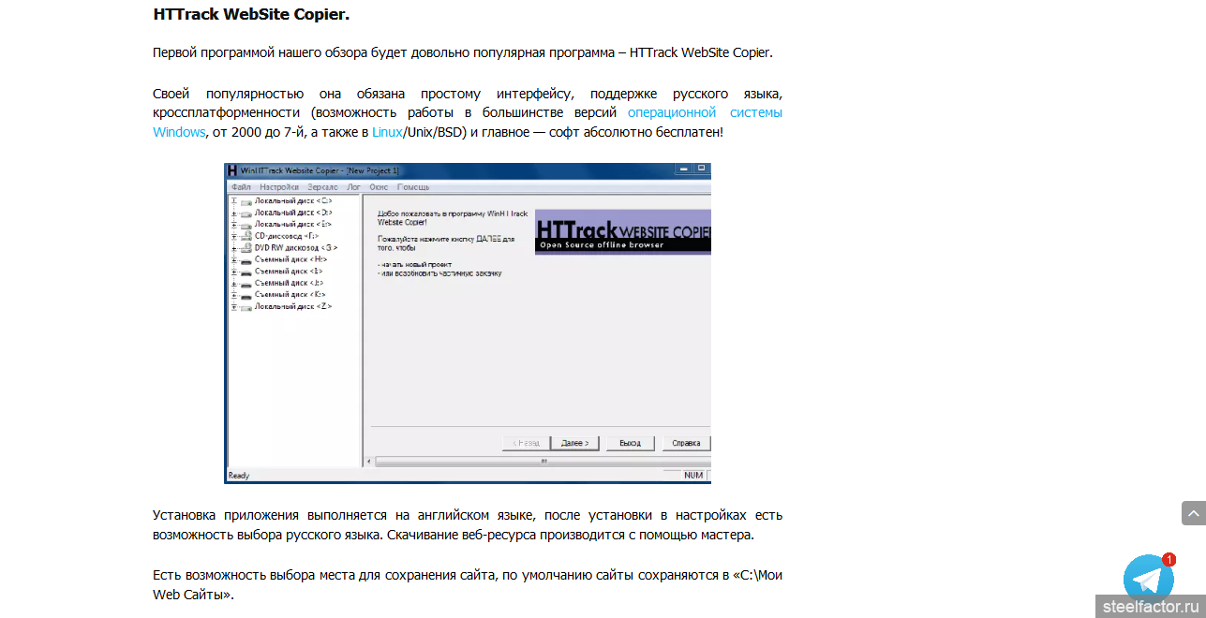The height and width of the screenshot is (618, 1206).
Task: Open the Telegram chat icon
Action: coord(1148,577)
